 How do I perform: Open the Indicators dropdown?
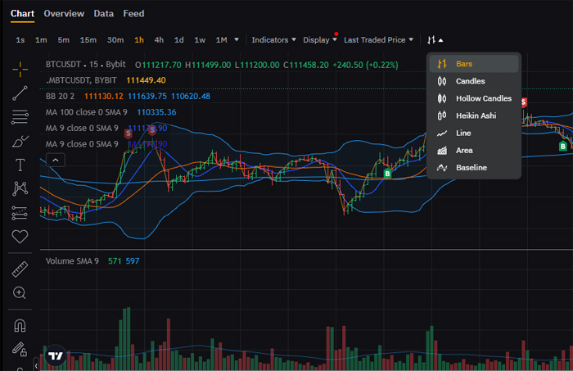(273, 40)
